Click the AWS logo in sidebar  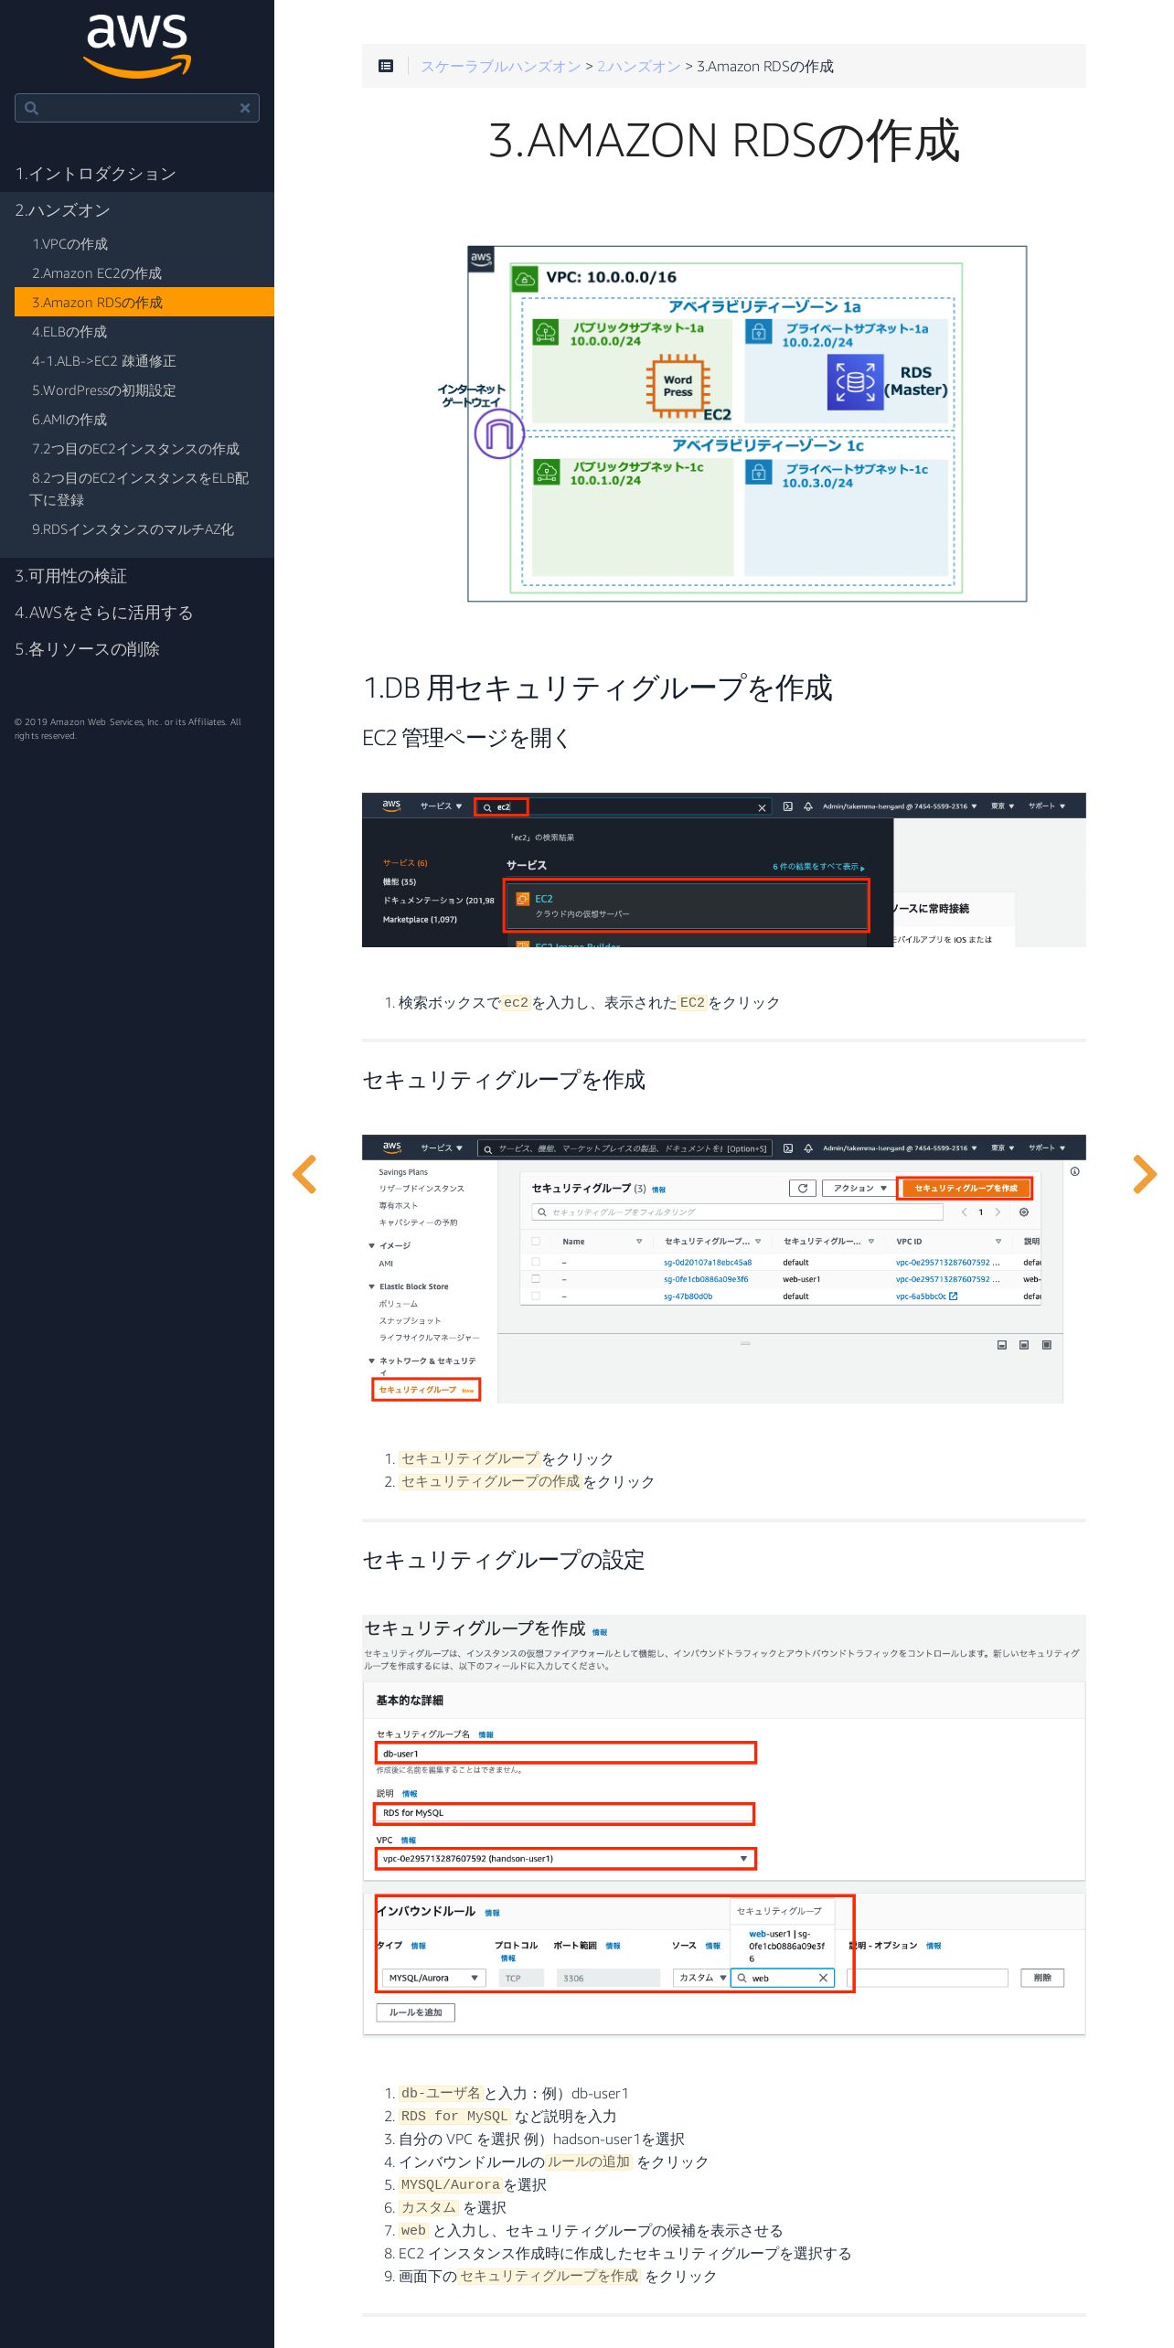tap(137, 46)
